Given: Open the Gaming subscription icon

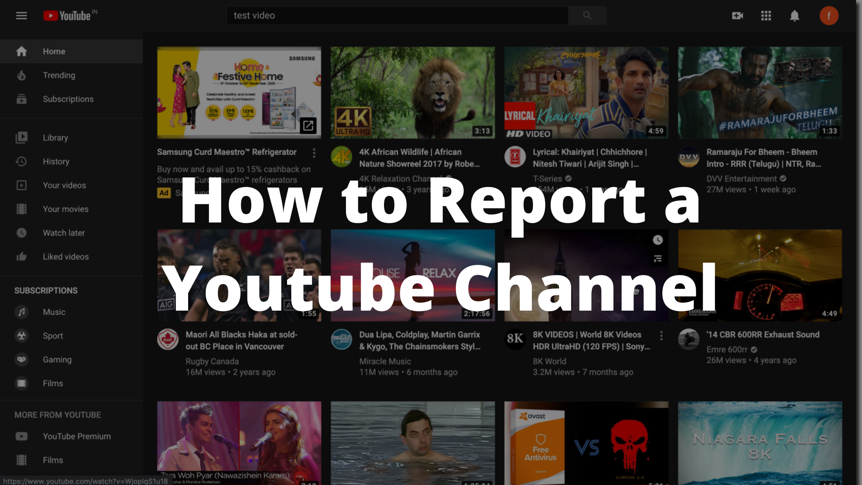Looking at the screenshot, I should click(x=22, y=360).
